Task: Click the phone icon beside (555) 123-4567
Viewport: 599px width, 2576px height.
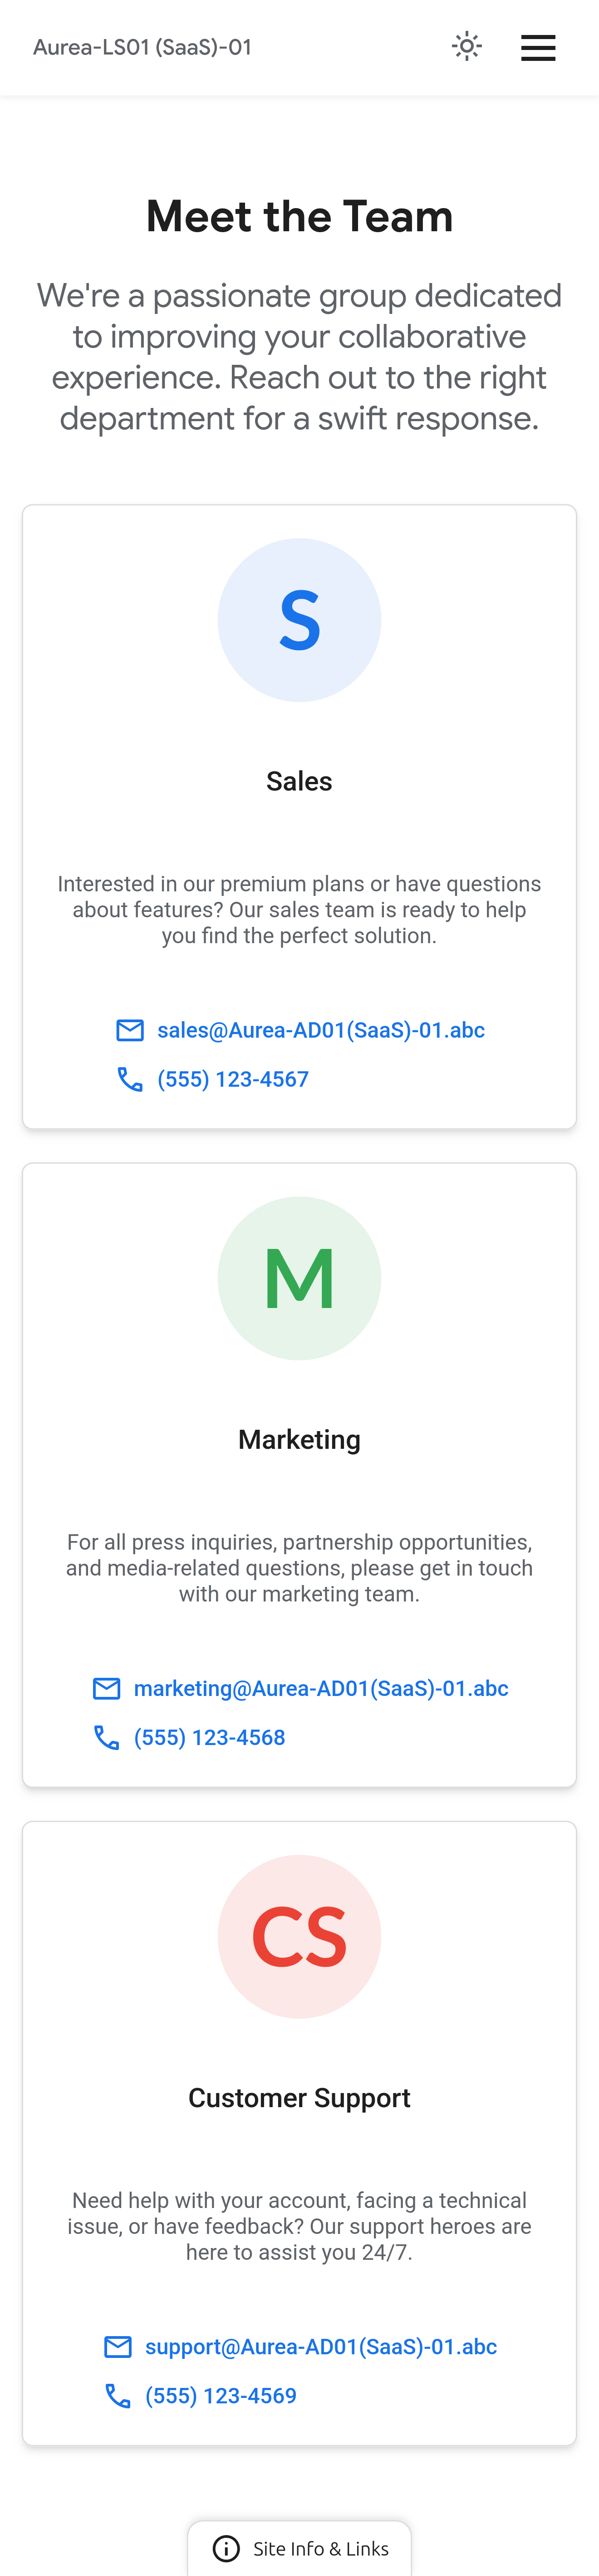Action: pyautogui.click(x=130, y=1079)
